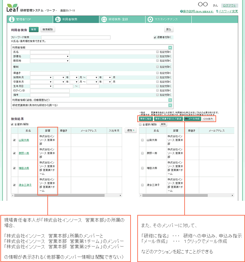Click the 研修に指名 button
This screenshot has width=245, height=262.
point(146,119)
